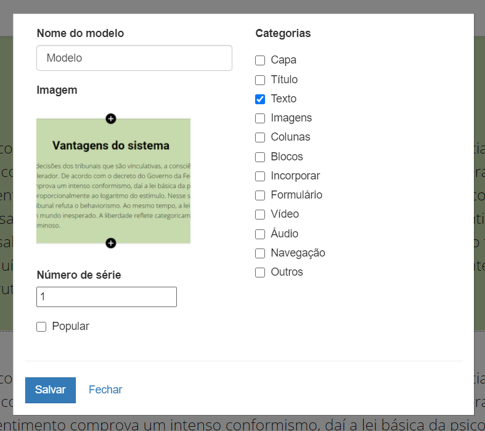This screenshot has width=485, height=431.
Task: Toggle the Popular checkbox
Action: coord(41,327)
